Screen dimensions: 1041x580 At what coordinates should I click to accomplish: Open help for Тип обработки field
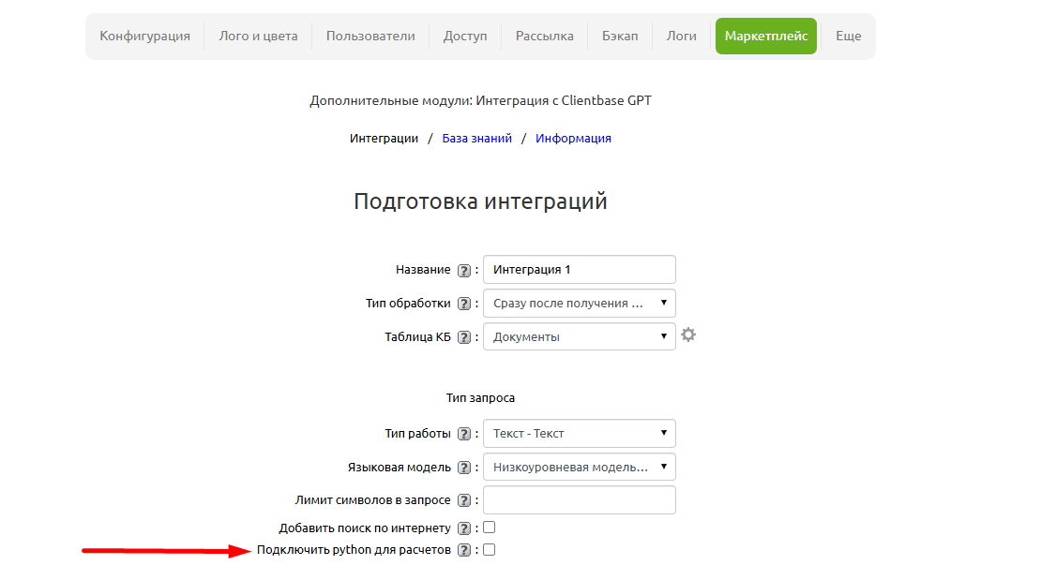pos(466,303)
